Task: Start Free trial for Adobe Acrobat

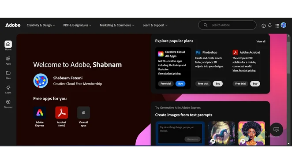Action: tap(240, 84)
